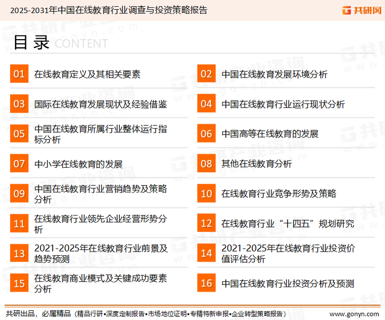Click the orange 07 number box
The image size is (385, 320).
[x=19, y=164]
